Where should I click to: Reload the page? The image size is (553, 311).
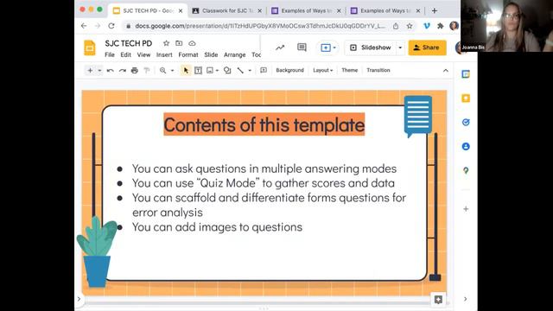click(x=111, y=26)
